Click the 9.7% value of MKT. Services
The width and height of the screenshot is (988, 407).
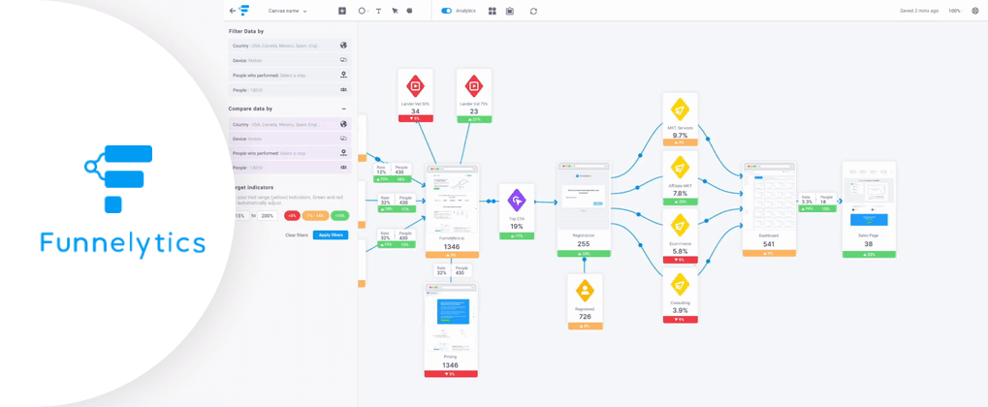click(680, 136)
